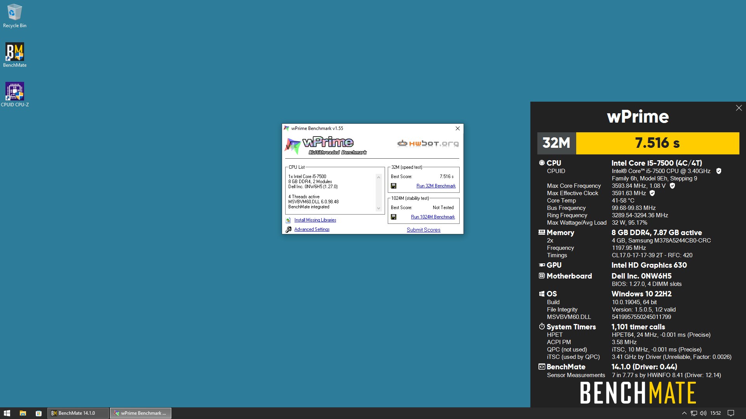Open the Submit Scores link
746x419 pixels.
pos(424,230)
